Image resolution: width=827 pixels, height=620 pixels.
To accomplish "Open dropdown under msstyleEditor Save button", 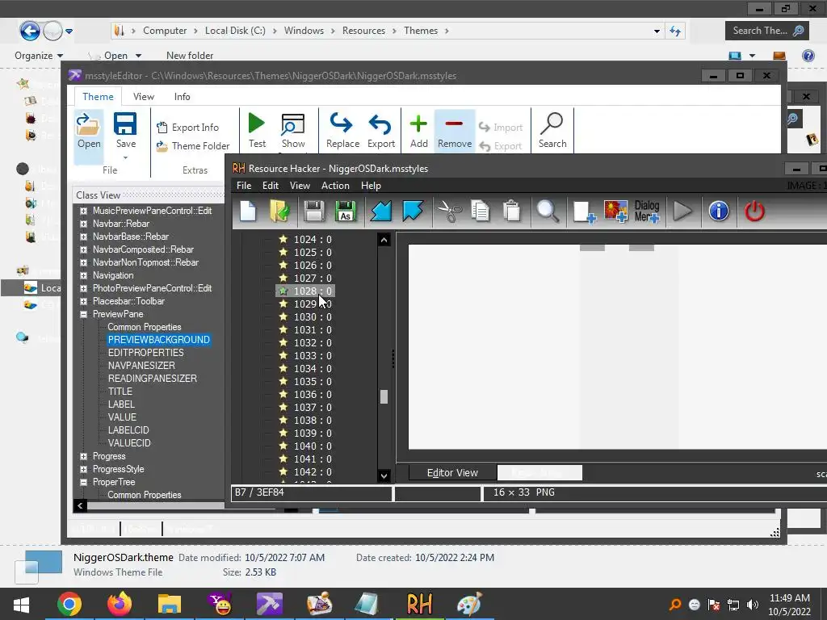I will (125, 157).
